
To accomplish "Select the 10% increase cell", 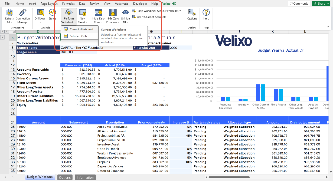I will [181, 162].
